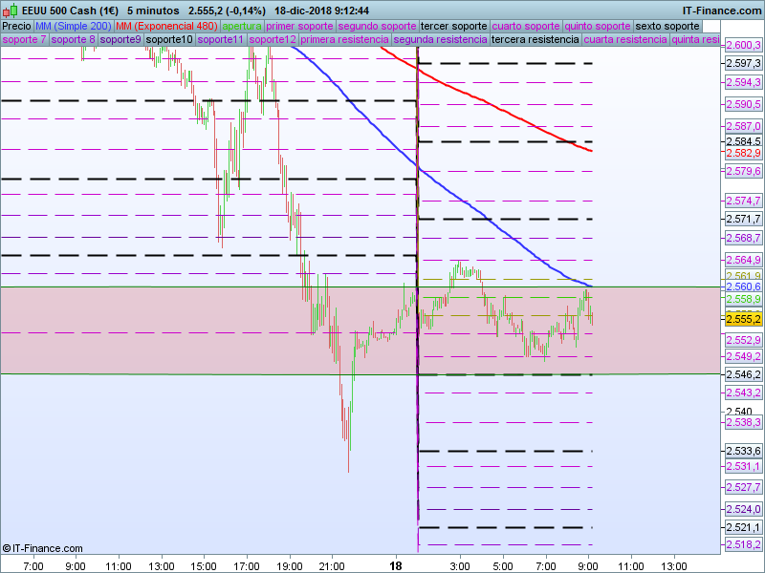Click the quinto soporte legend entry
Image resolution: width=765 pixels, height=573 pixels.
pyautogui.click(x=598, y=26)
